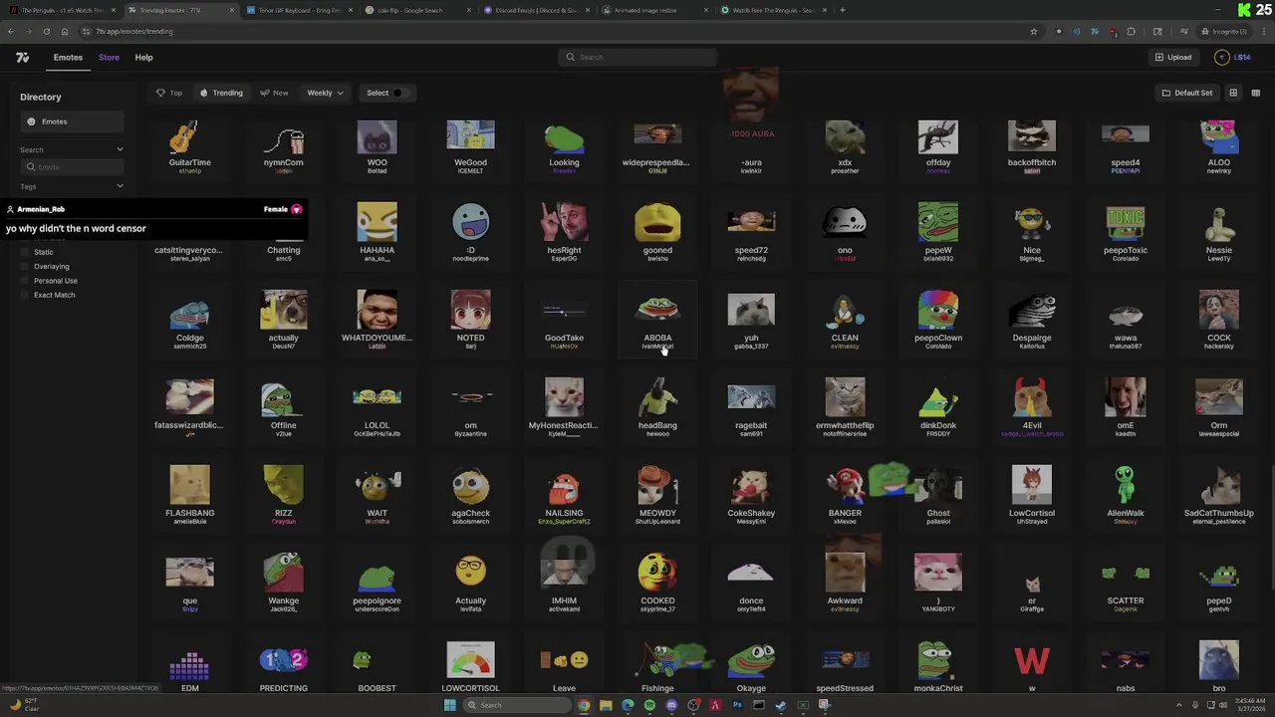The image size is (1275, 717).
Task: Collapse the Tags section chevron
Action: [x=120, y=186]
